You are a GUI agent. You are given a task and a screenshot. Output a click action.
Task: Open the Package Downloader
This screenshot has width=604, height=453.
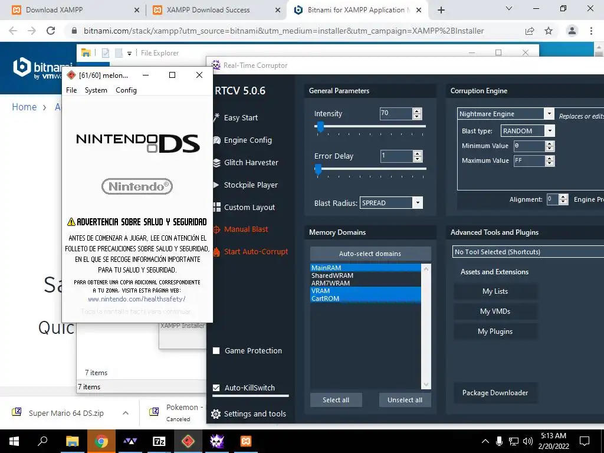(x=495, y=393)
